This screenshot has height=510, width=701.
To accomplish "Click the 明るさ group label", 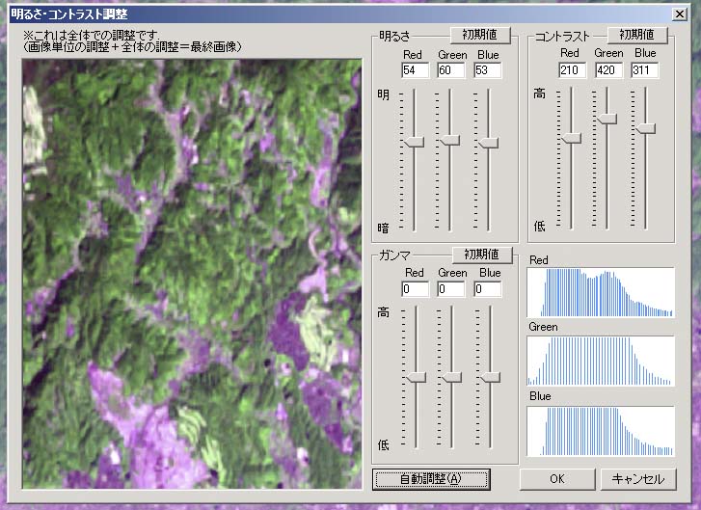I will tap(394, 37).
